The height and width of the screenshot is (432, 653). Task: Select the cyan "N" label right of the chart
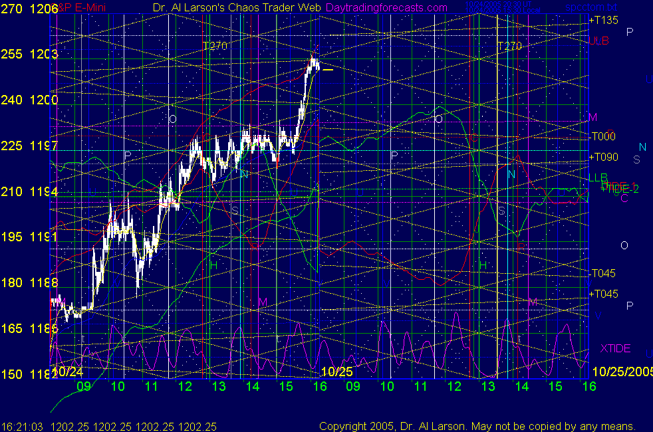(642, 147)
